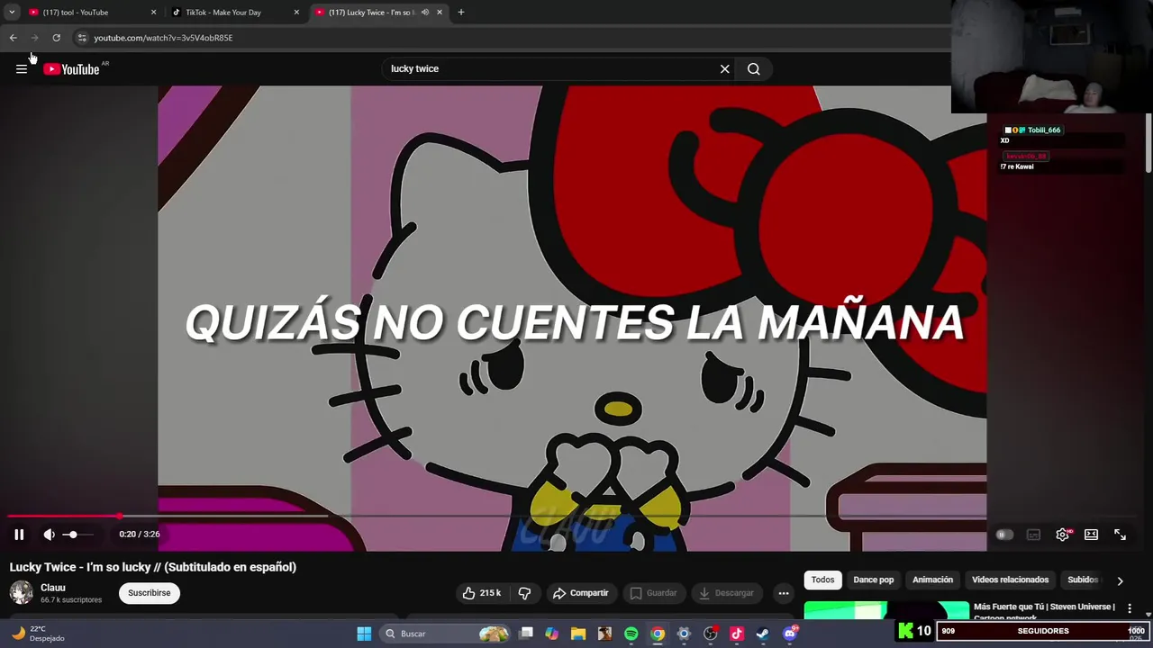Switch to theater mode view
Viewport: 1153px width, 648px height.
[x=1091, y=535]
